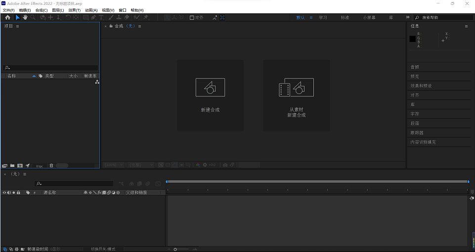Open the 编辑(E) menu

(x=25, y=10)
